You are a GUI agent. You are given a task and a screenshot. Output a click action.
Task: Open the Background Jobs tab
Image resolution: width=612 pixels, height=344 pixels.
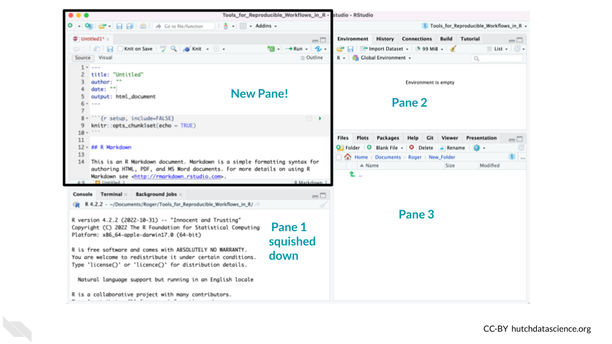(156, 194)
